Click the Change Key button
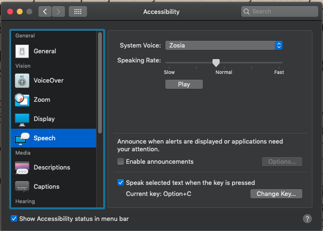 276,194
